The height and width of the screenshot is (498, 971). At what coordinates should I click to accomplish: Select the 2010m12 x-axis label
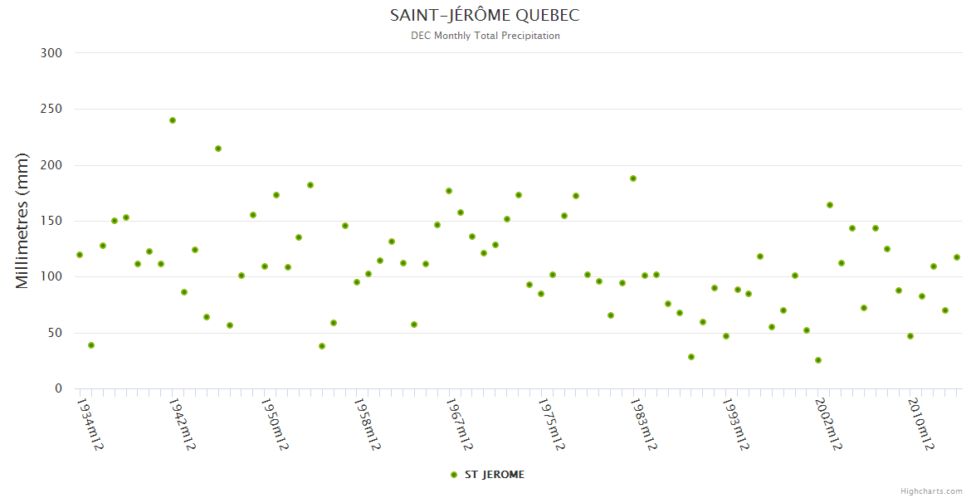(x=921, y=424)
